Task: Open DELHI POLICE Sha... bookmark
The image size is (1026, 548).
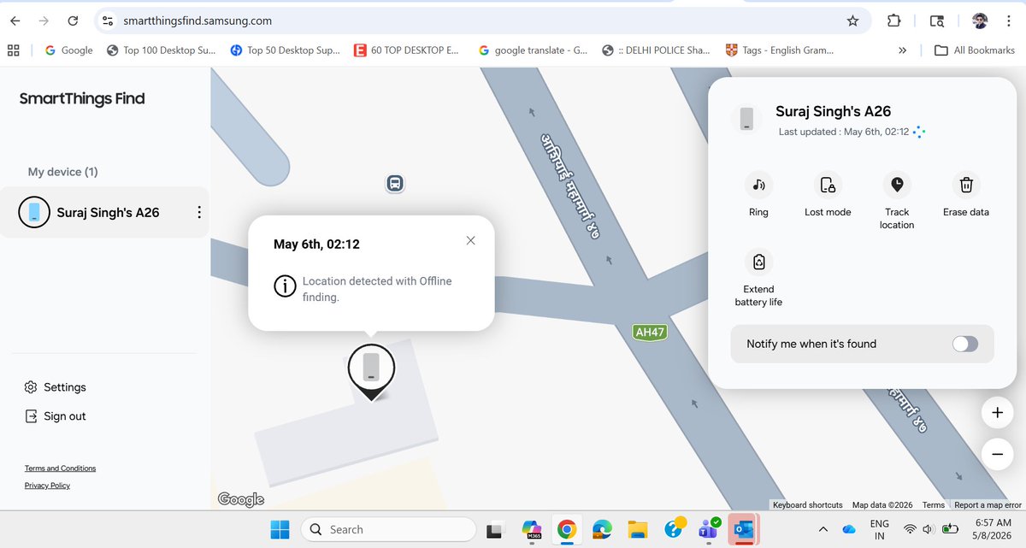Action: pyautogui.click(x=656, y=50)
